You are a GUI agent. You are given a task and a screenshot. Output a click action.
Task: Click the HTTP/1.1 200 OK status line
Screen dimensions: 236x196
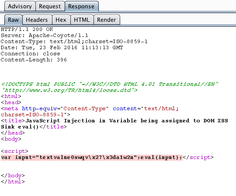27,29
